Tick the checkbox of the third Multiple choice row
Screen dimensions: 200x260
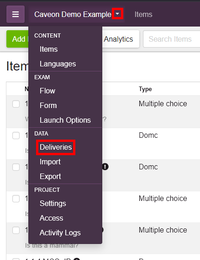[x=16, y=230]
